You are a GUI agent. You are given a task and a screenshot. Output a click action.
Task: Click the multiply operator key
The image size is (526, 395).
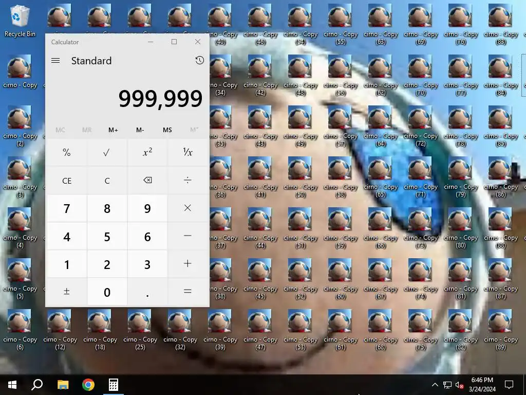click(187, 209)
